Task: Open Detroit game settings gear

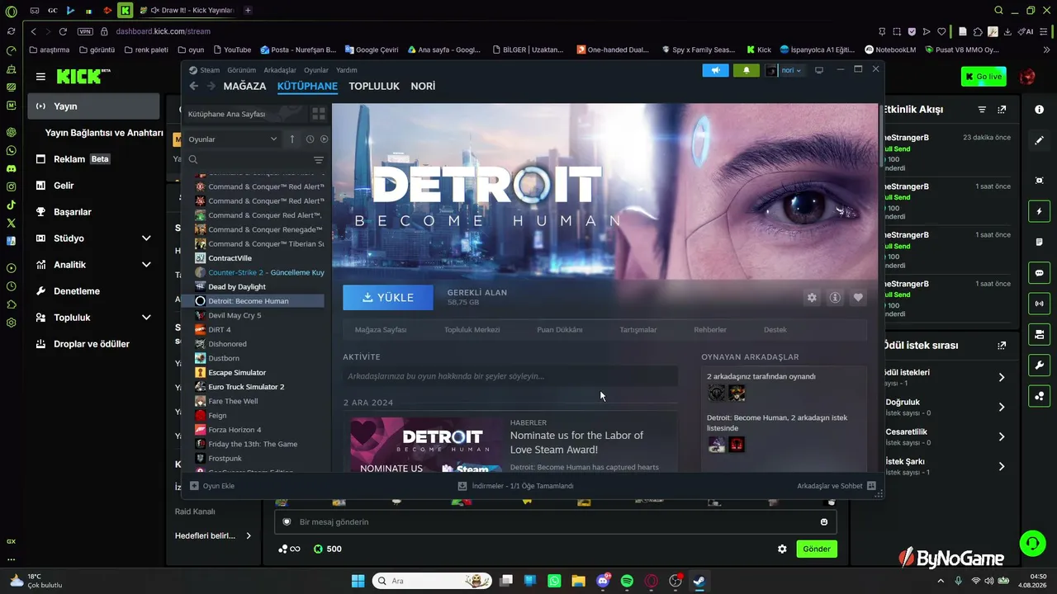Action: click(812, 298)
